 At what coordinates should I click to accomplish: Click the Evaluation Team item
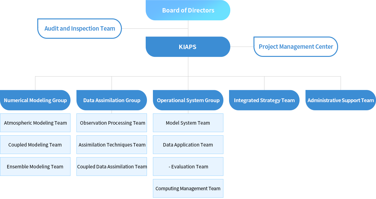point(188,167)
